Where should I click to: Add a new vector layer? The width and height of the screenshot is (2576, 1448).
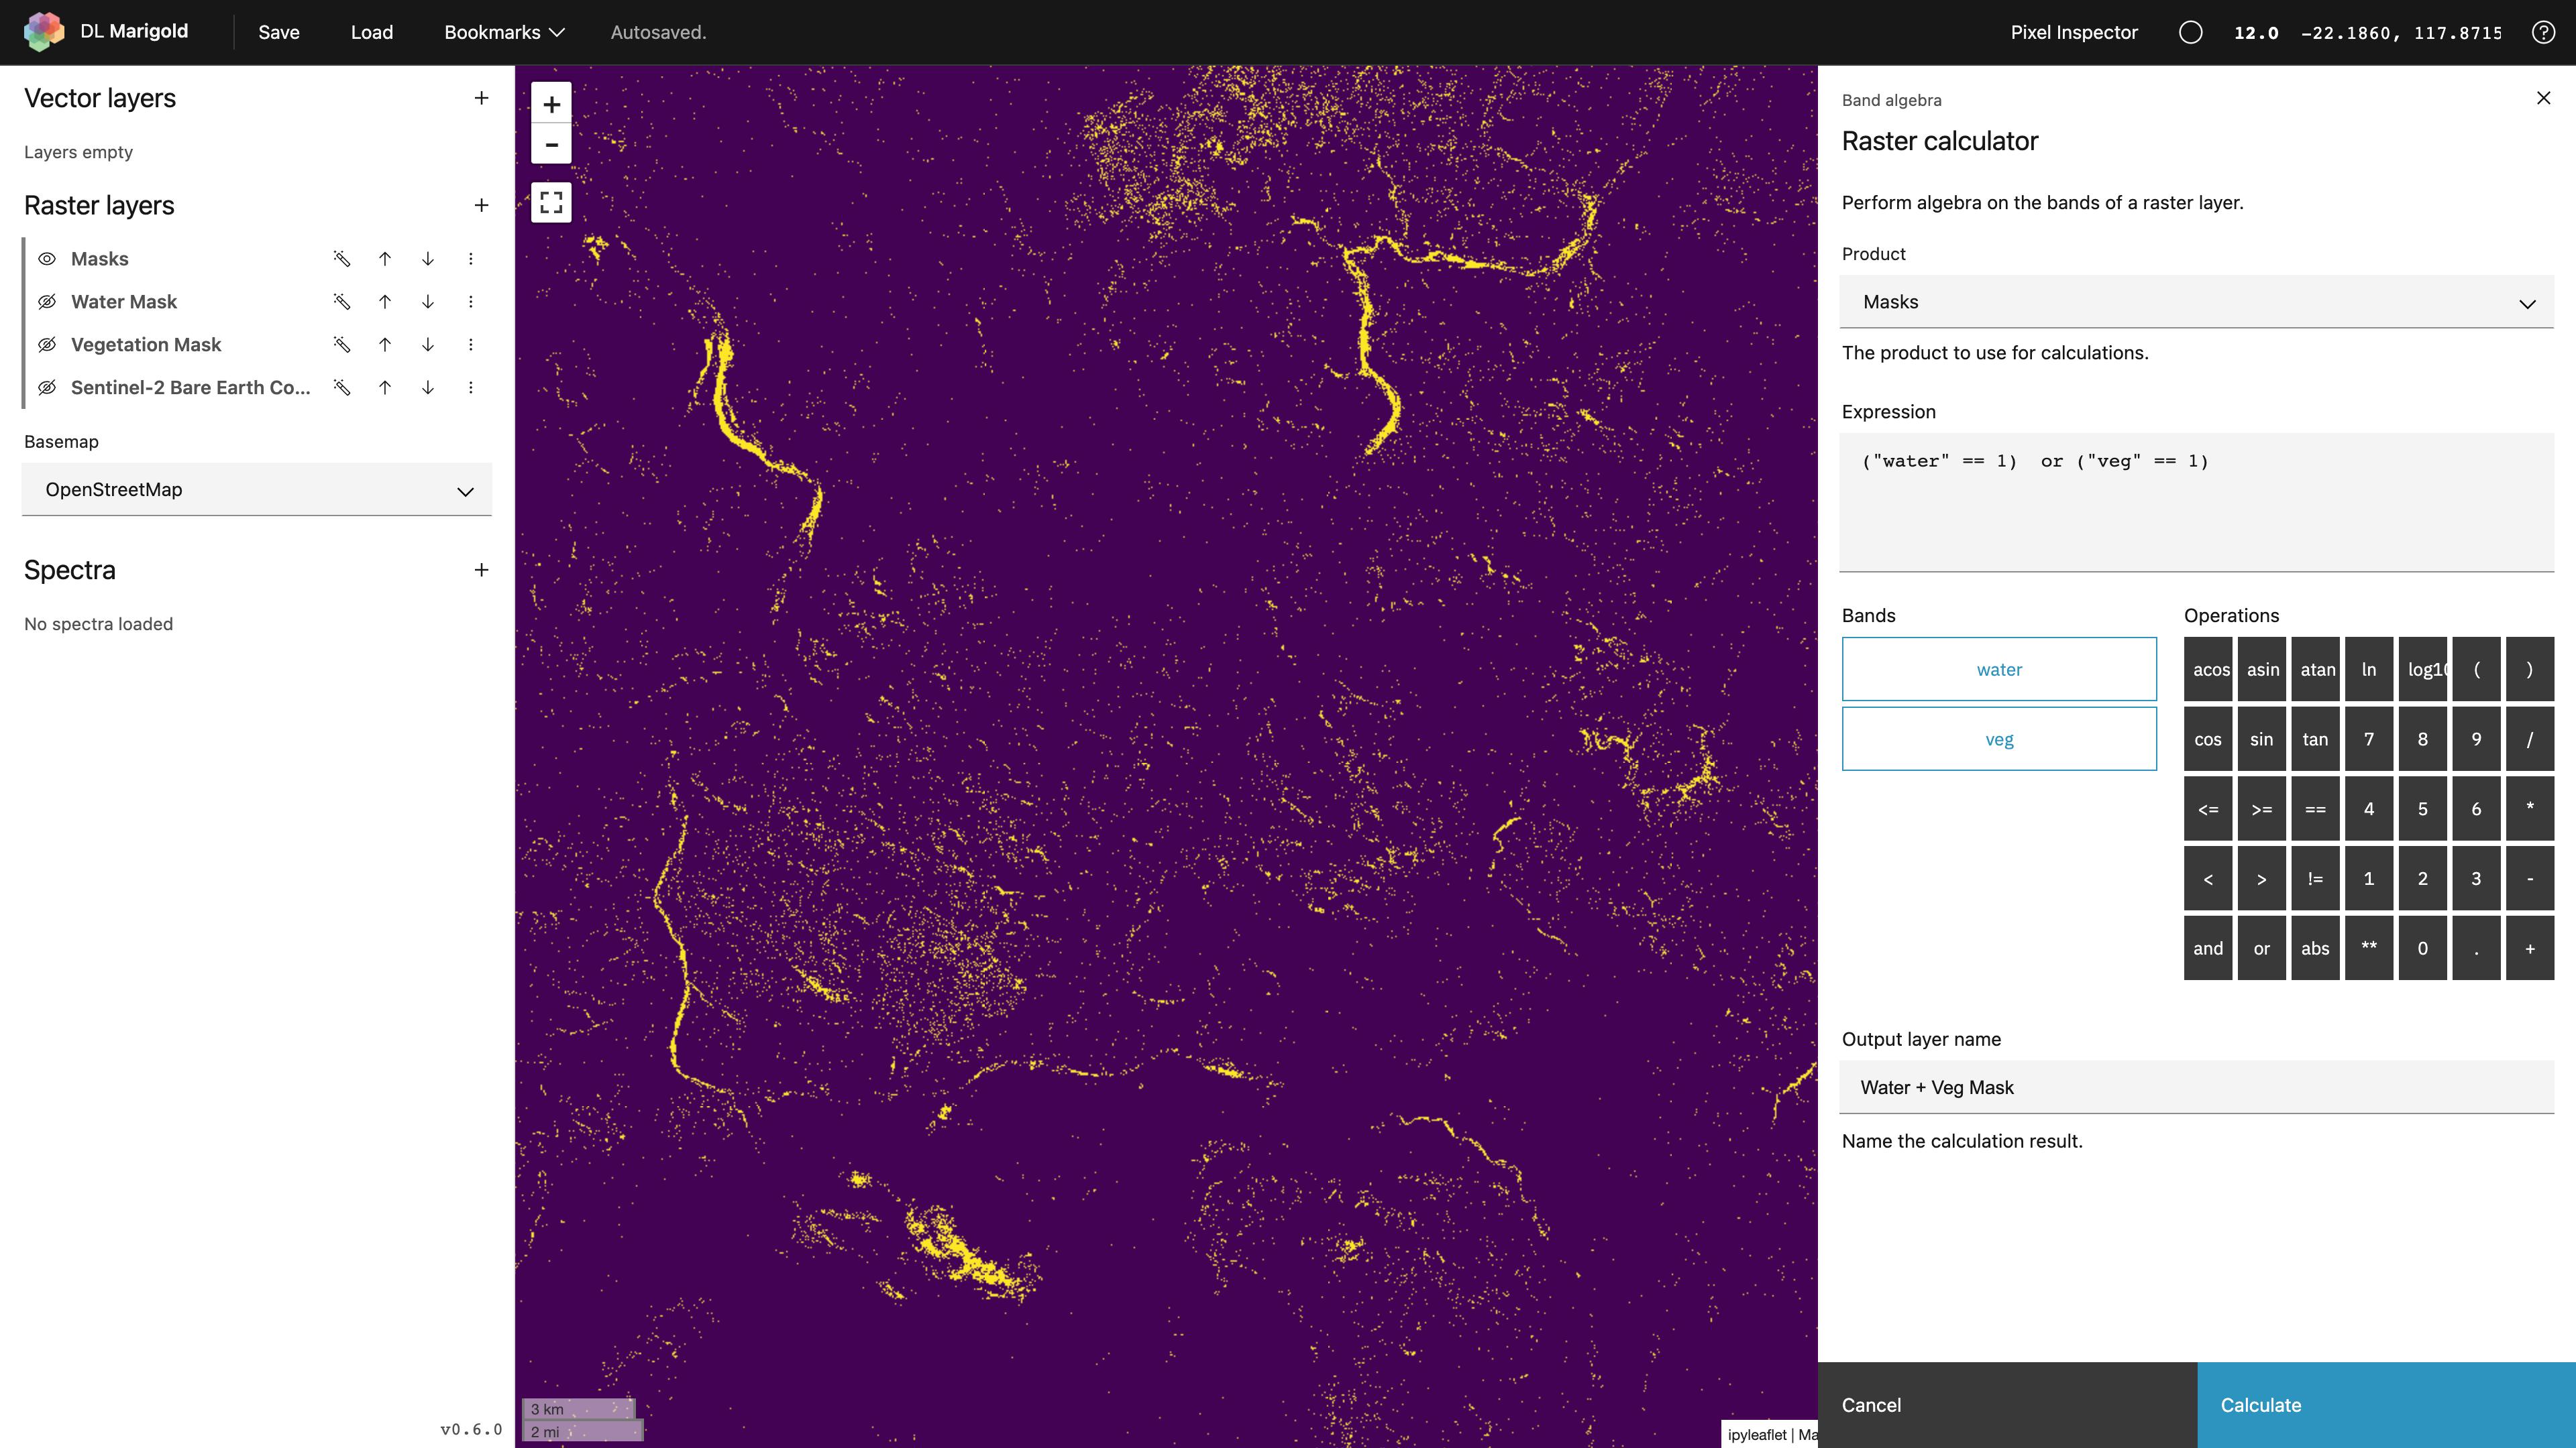click(481, 98)
